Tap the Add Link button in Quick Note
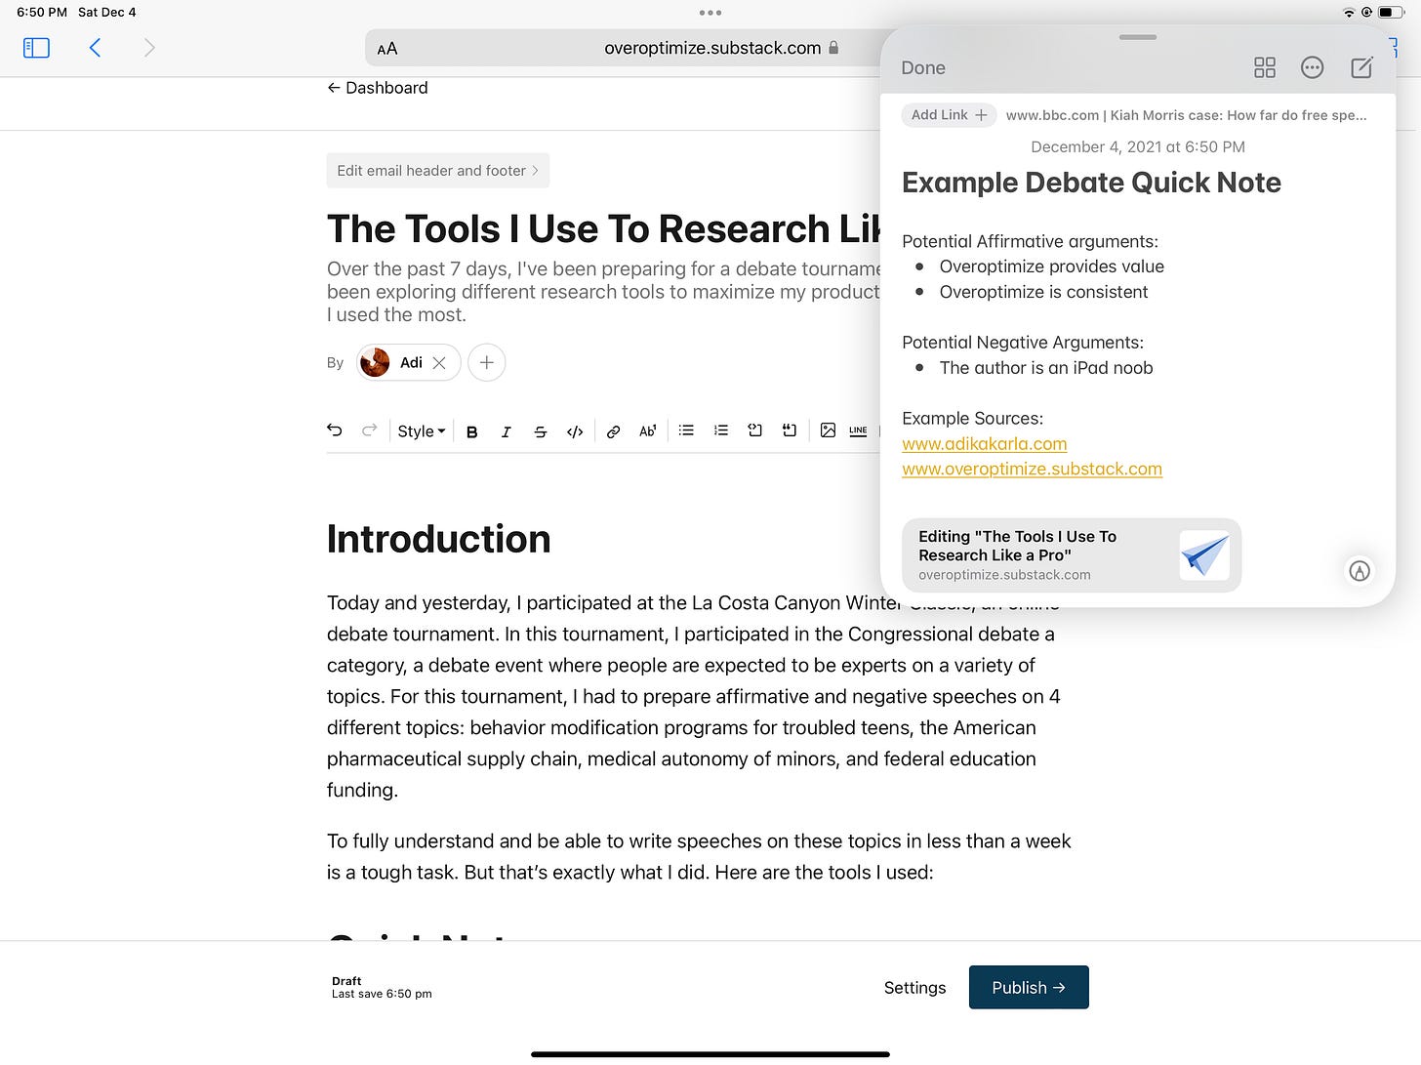1421x1065 pixels. [949, 115]
